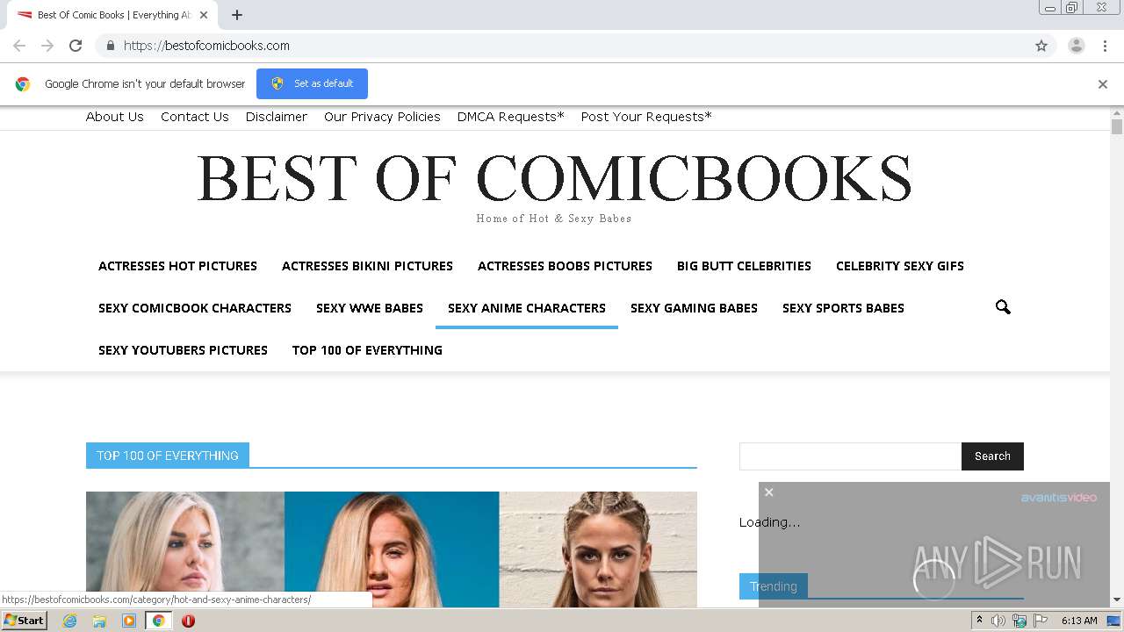Click the volume speaker tray icon

998,621
